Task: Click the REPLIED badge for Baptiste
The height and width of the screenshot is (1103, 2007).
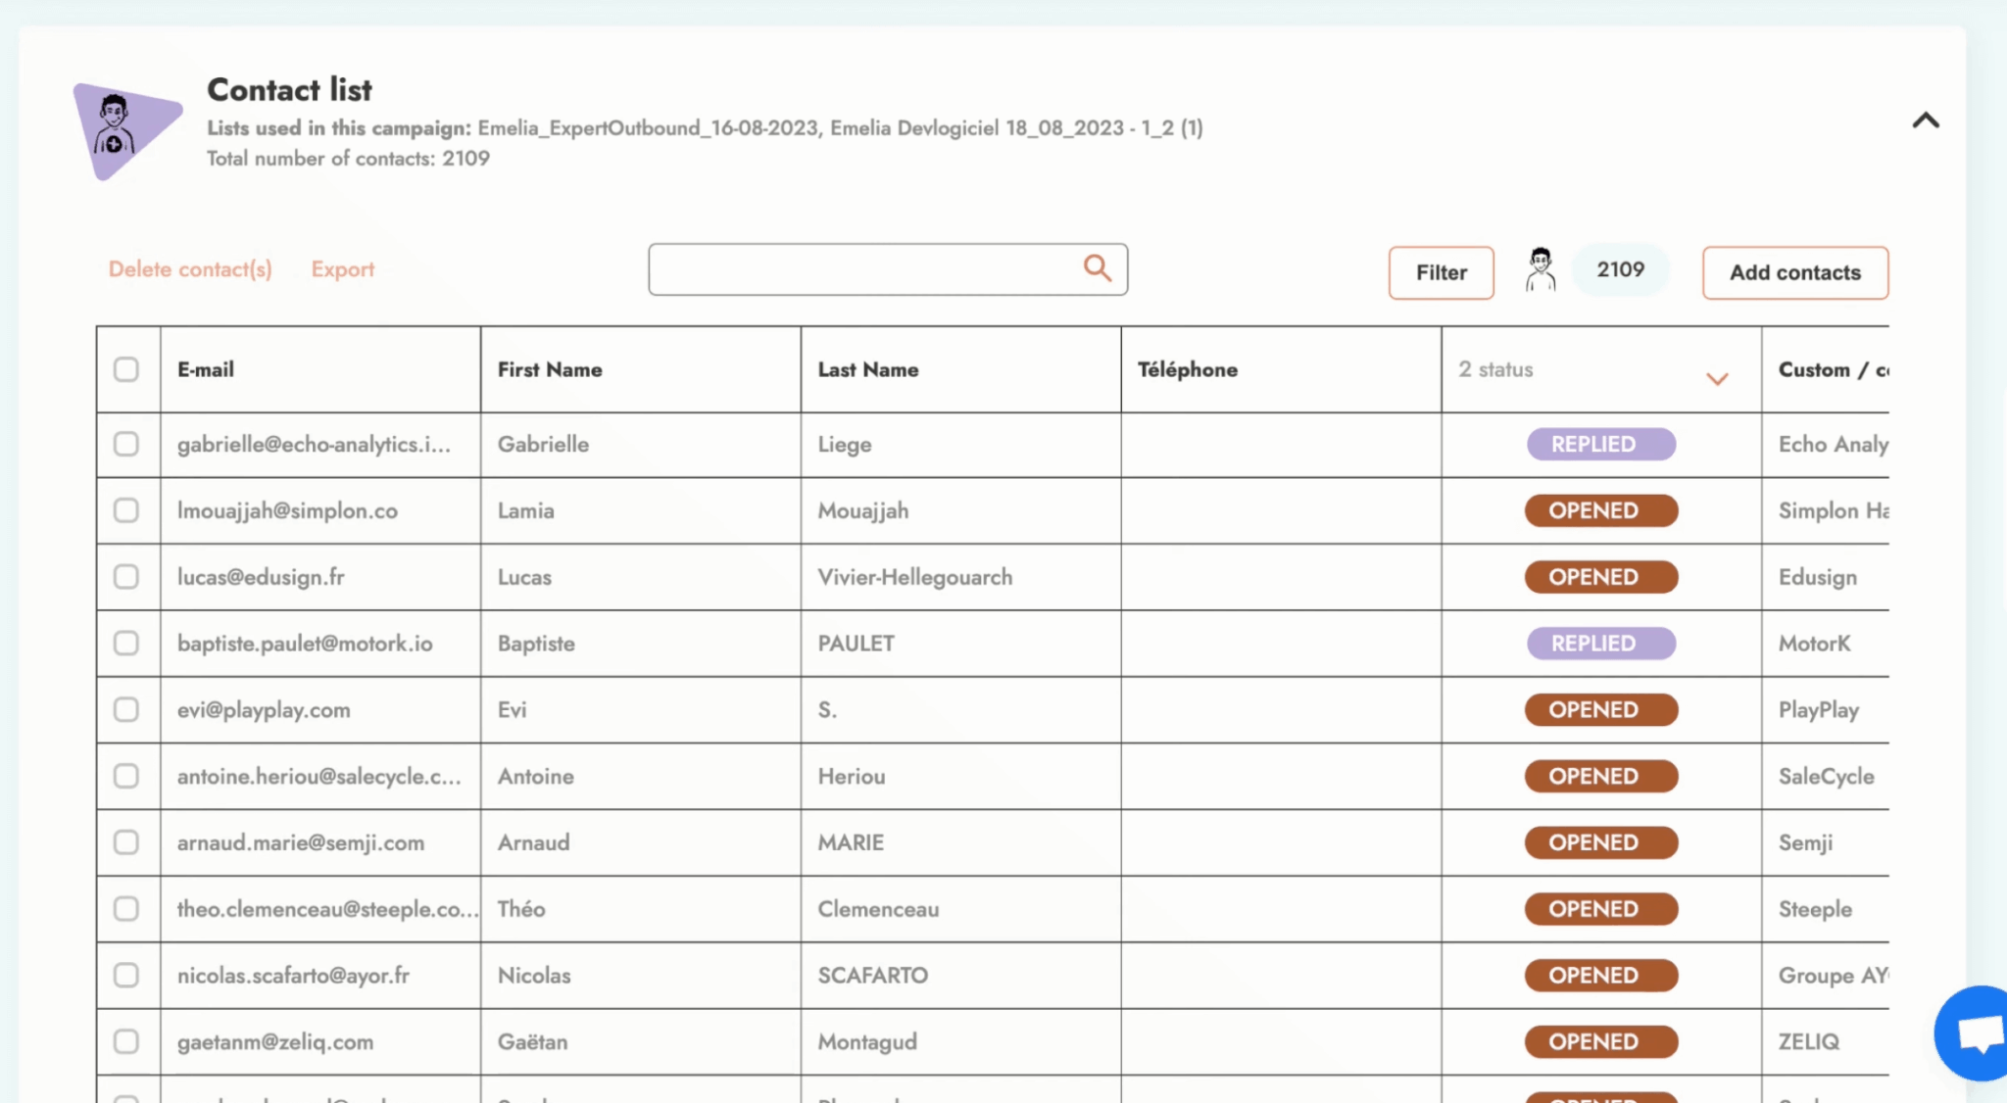Action: (x=1600, y=644)
